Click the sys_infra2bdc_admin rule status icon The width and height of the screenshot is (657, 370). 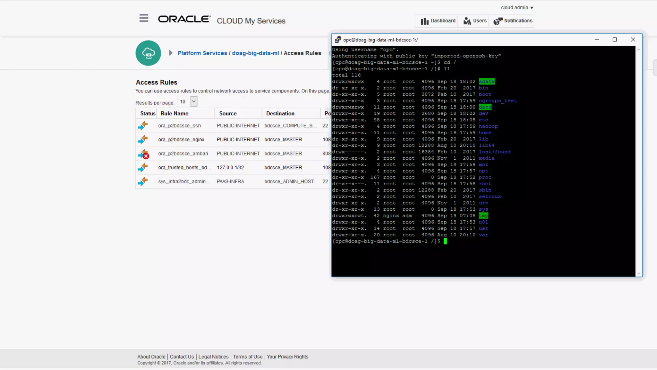pos(143,181)
